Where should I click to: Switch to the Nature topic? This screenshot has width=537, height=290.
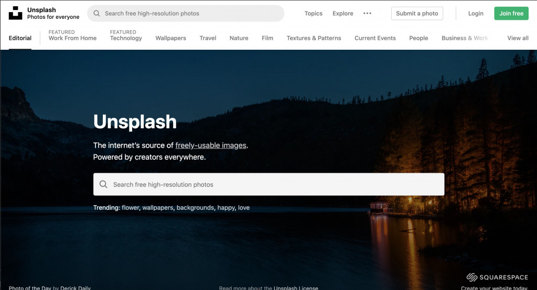[x=239, y=38]
